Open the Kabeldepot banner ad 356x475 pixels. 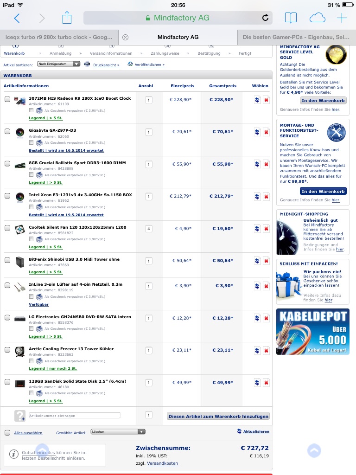tap(313, 332)
